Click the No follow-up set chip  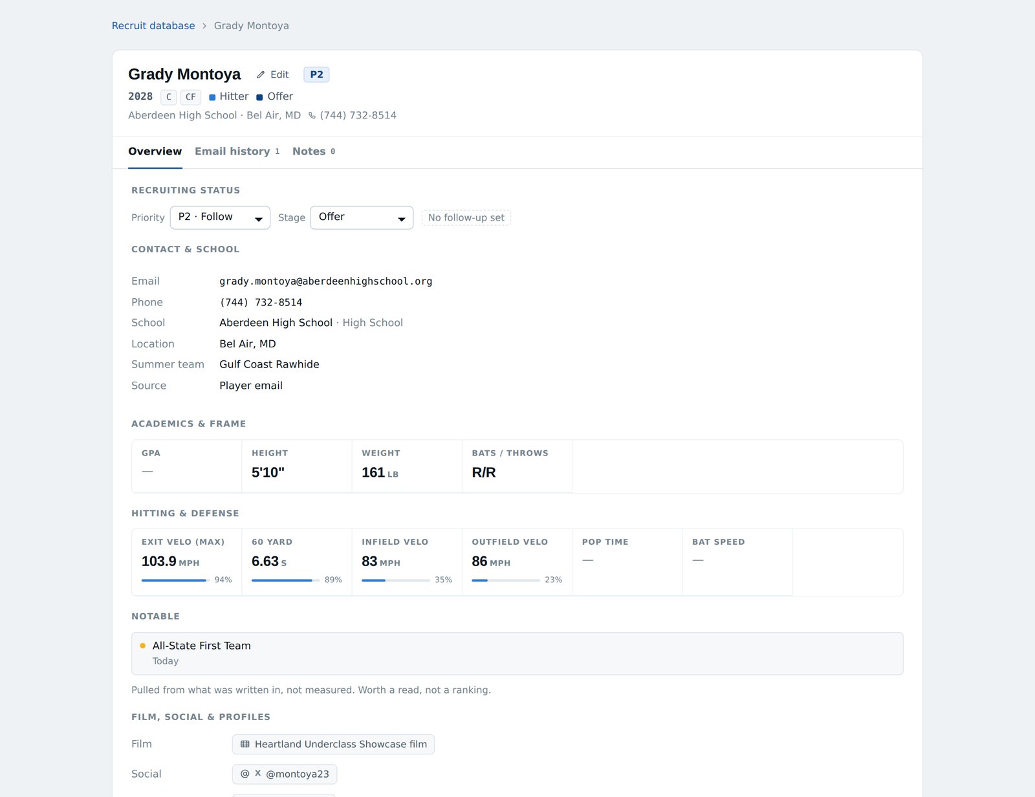(466, 217)
